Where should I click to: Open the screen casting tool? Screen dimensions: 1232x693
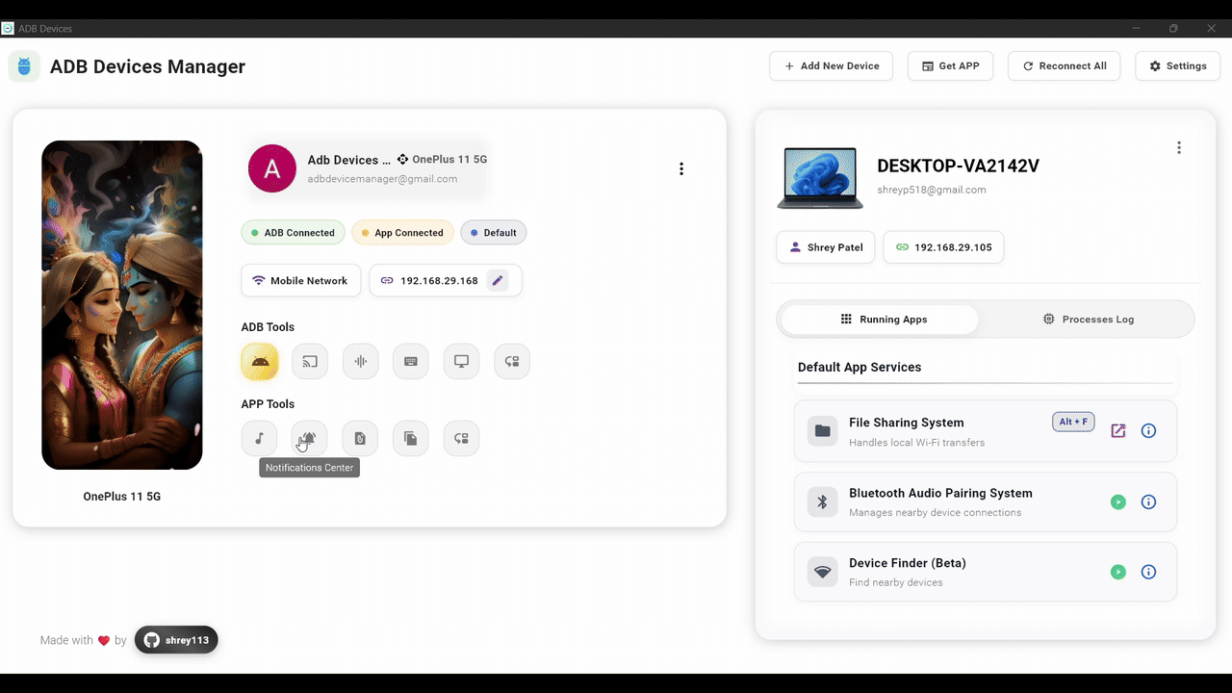(309, 361)
